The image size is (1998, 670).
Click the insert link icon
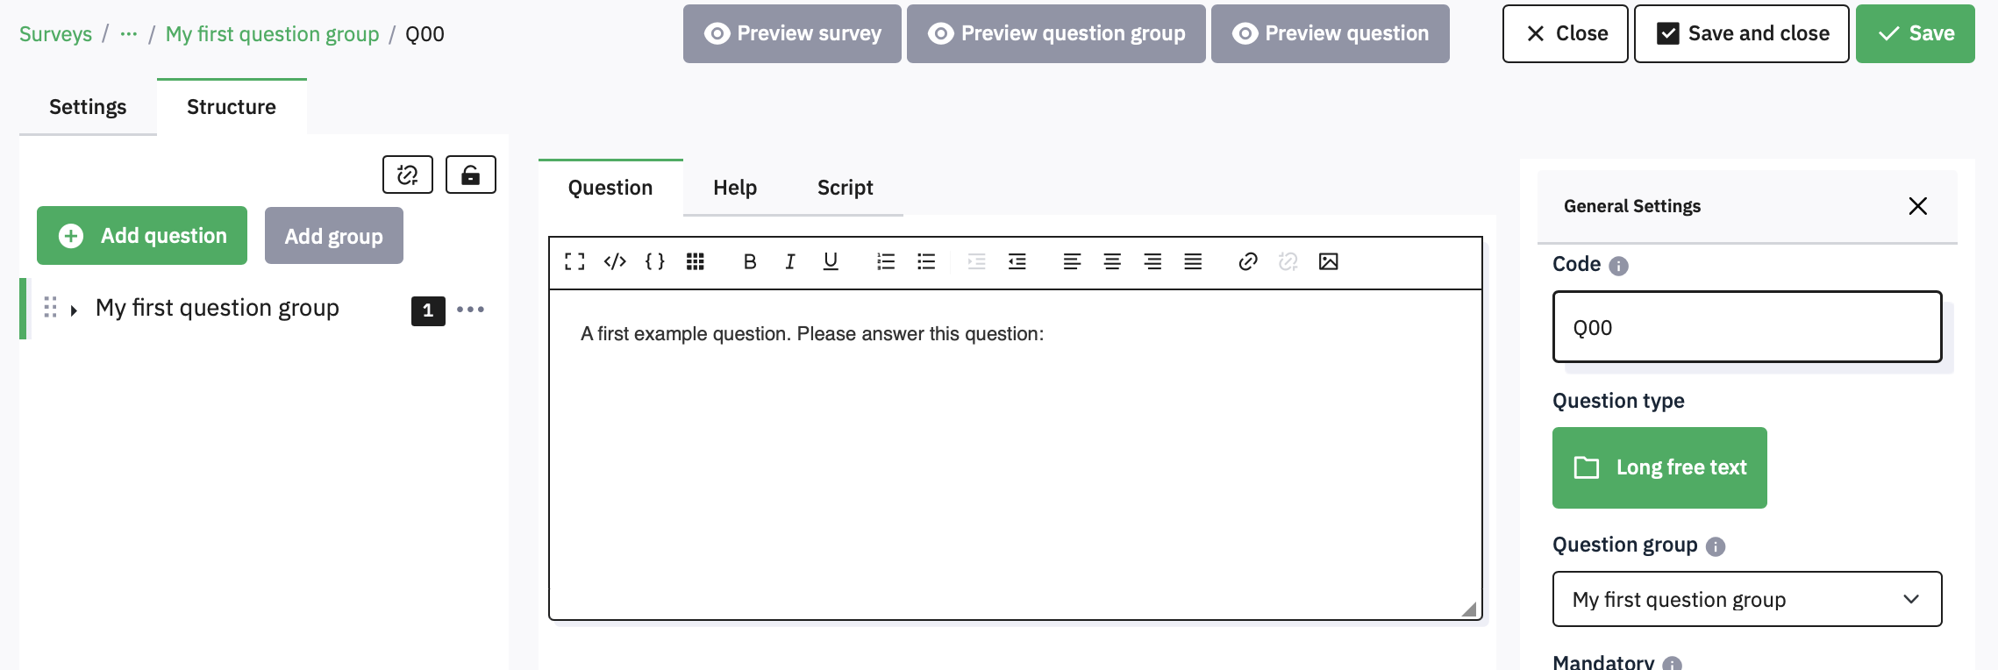(1247, 261)
